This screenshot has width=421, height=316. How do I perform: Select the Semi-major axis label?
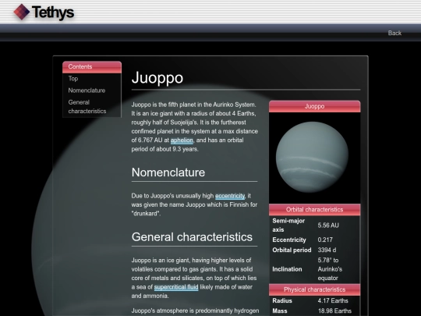288,225
